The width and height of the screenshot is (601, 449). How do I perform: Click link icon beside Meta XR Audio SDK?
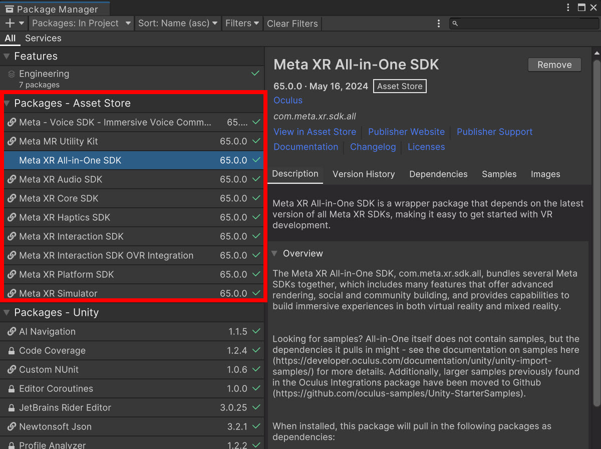point(12,179)
